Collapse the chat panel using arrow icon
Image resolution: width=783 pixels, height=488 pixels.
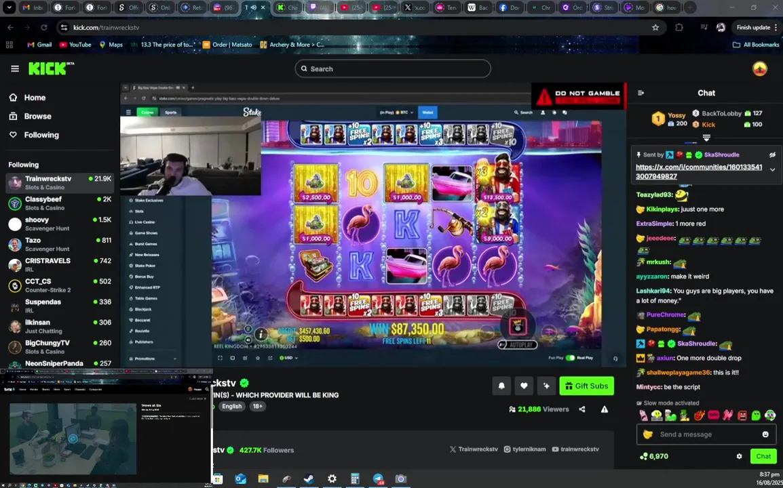point(641,93)
